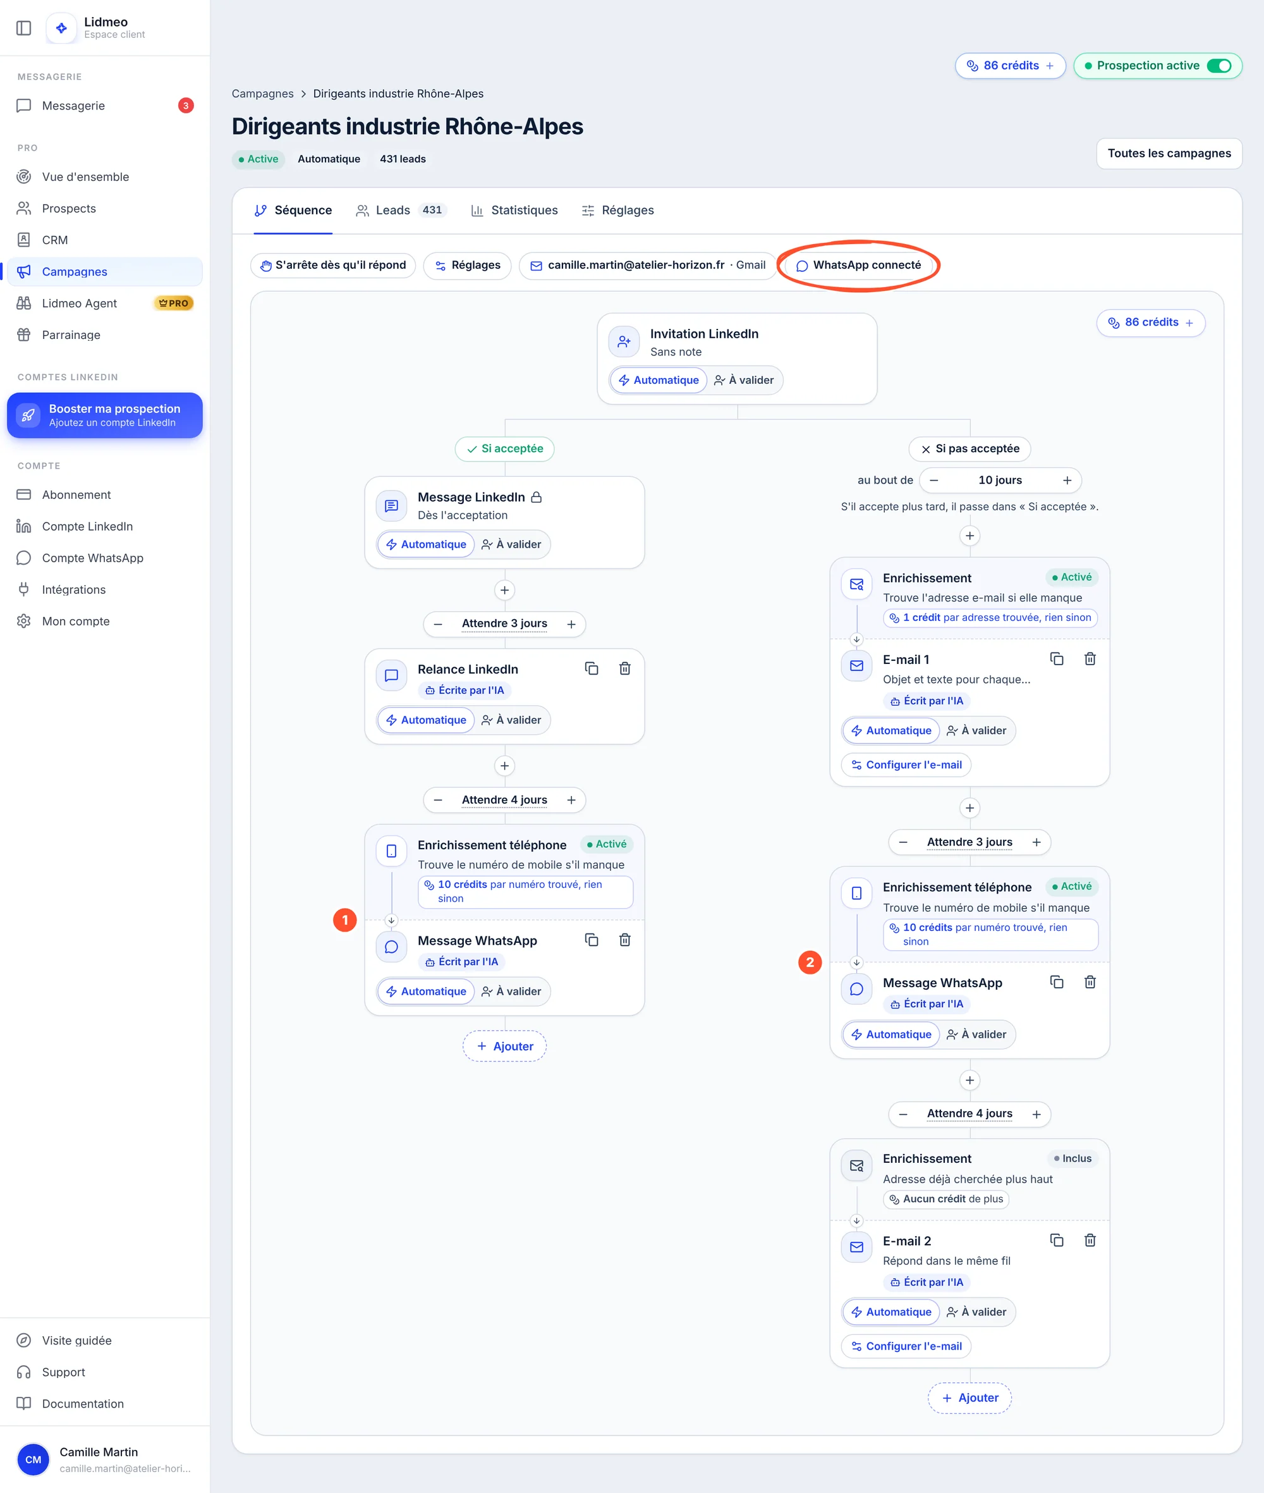Switch to the Leads tab
Image resolution: width=1264 pixels, height=1493 pixels.
[401, 210]
